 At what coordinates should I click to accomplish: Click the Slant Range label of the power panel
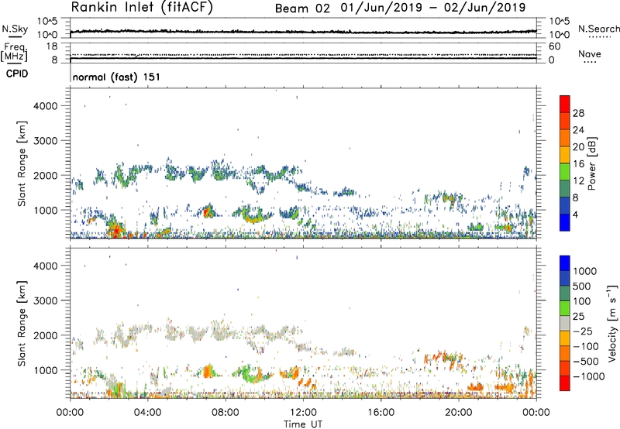(x=22, y=163)
